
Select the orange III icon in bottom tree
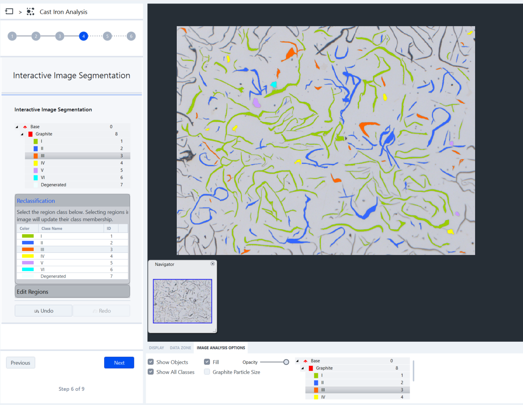click(315, 389)
